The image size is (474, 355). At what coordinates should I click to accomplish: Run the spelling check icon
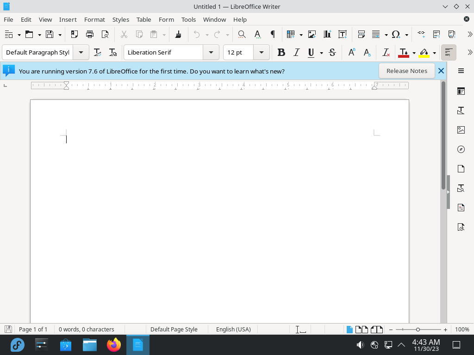click(257, 34)
